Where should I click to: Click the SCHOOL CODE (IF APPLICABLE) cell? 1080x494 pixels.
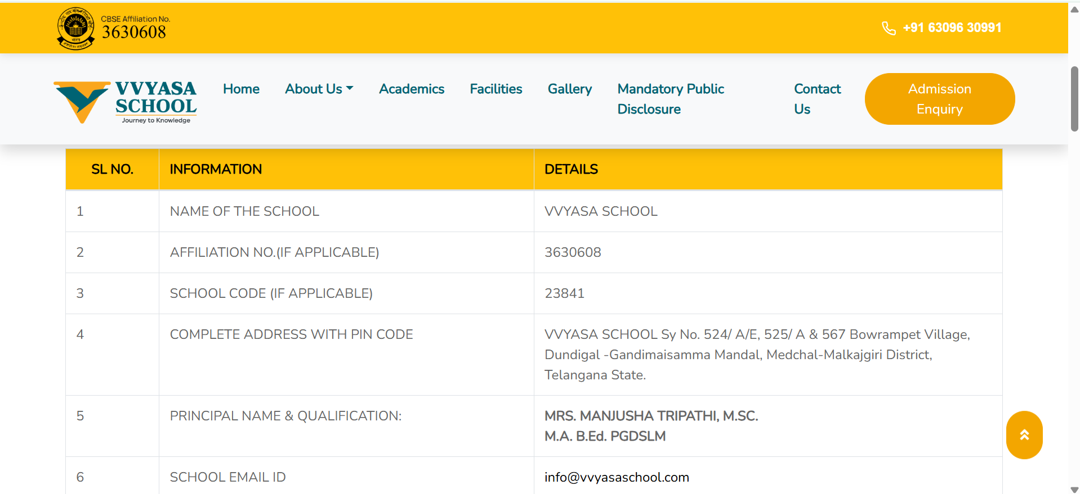pos(346,293)
